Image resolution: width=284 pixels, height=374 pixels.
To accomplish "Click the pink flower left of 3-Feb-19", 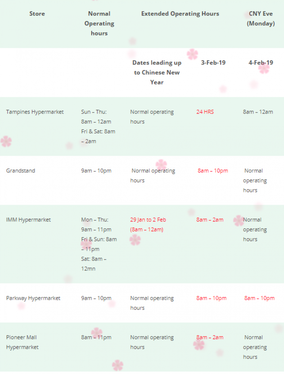I will click(192, 54).
